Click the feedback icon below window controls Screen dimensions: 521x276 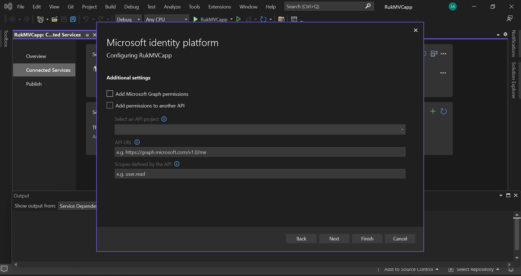tap(510, 18)
